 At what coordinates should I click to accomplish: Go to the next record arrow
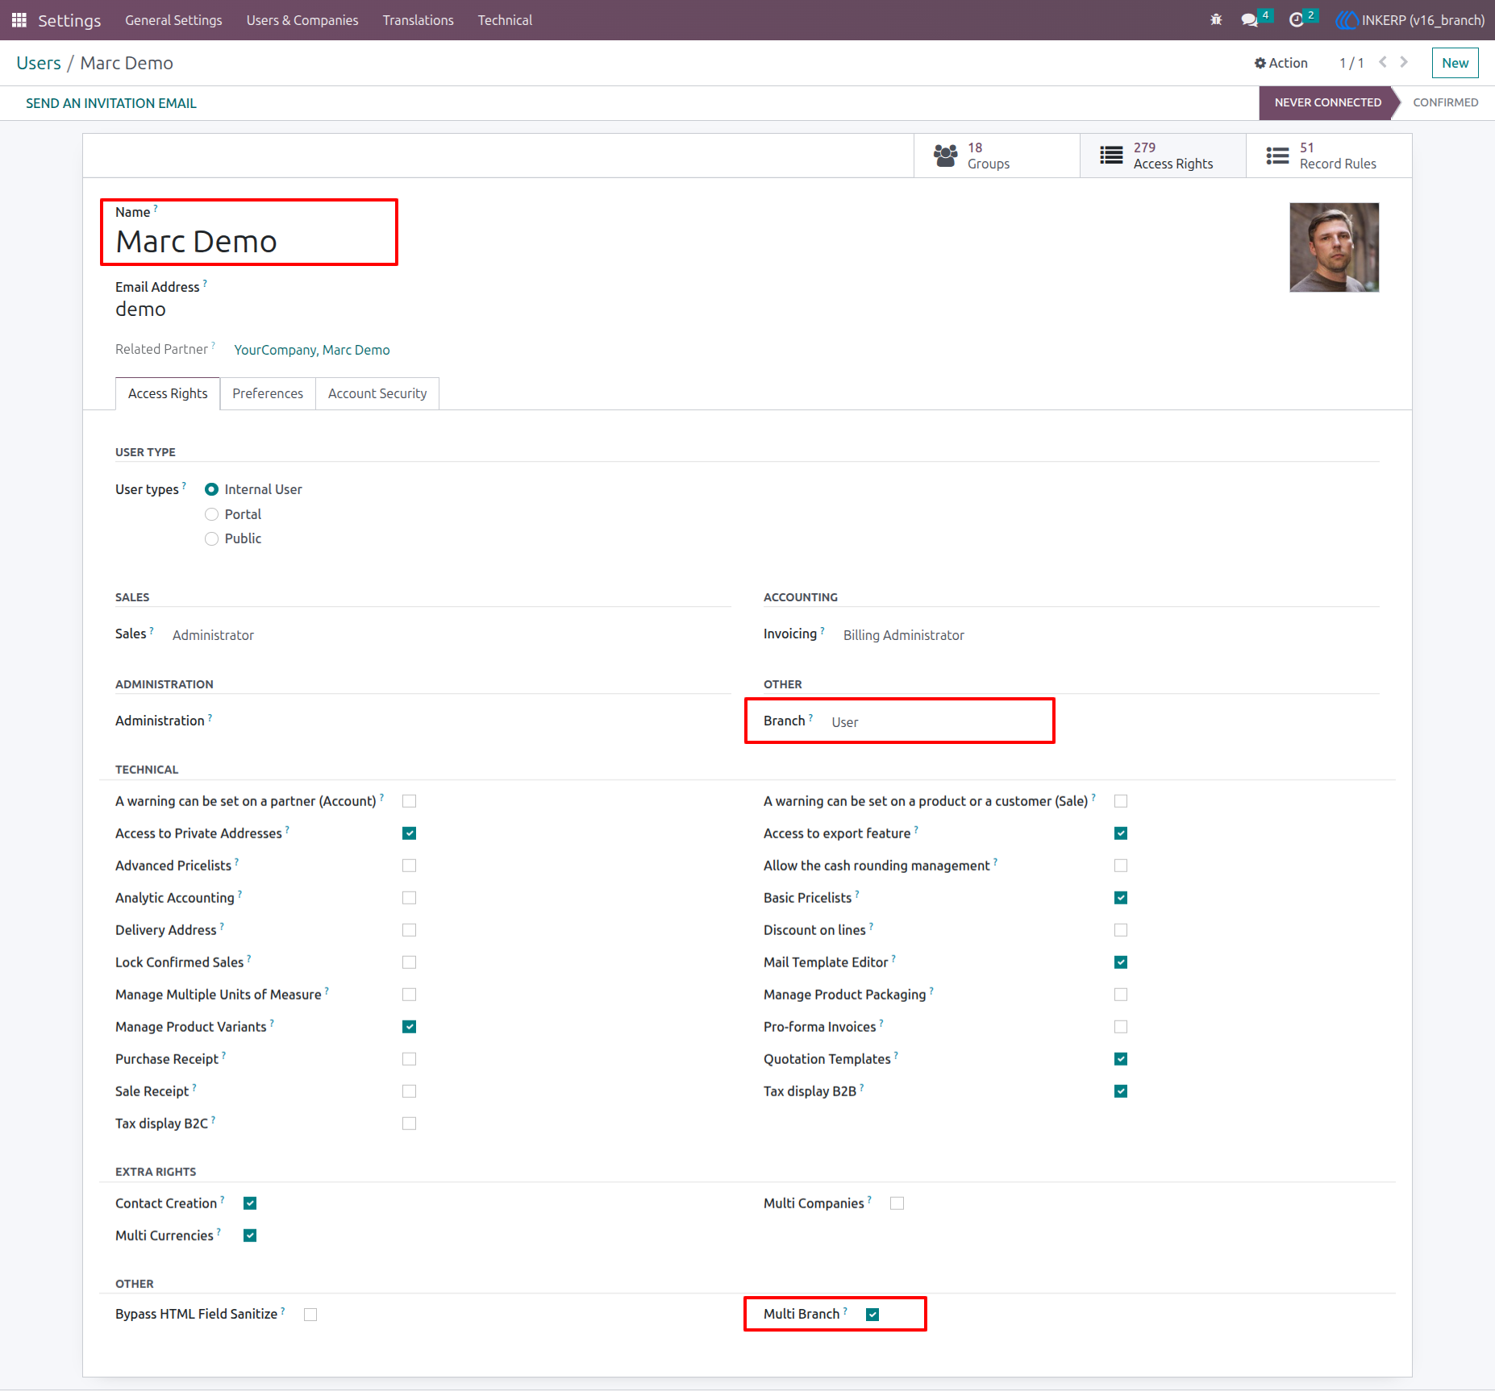coord(1404,62)
